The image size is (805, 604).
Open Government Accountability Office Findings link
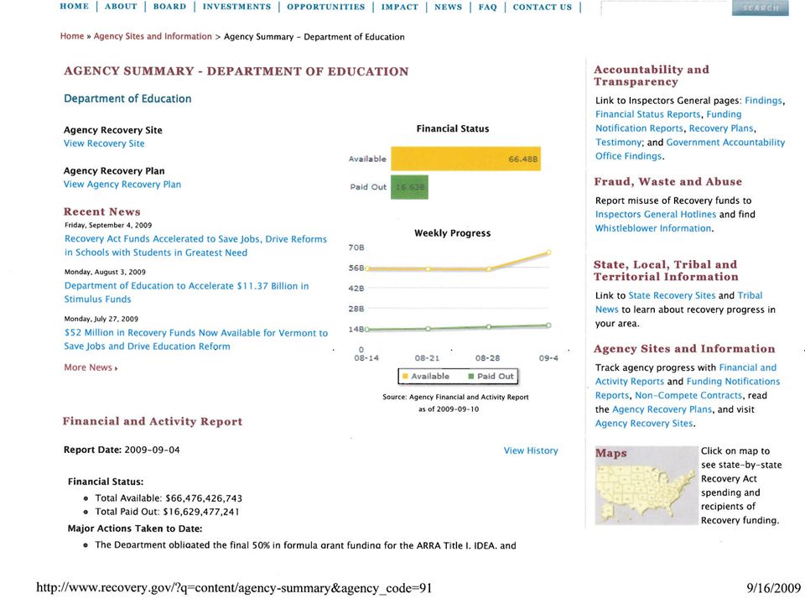pyautogui.click(x=690, y=149)
